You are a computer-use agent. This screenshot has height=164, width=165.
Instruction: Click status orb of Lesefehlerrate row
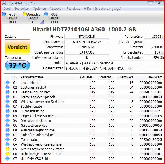click(7, 83)
